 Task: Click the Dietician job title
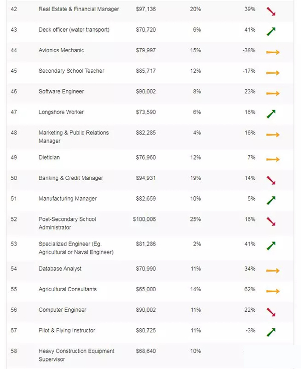[49, 157]
